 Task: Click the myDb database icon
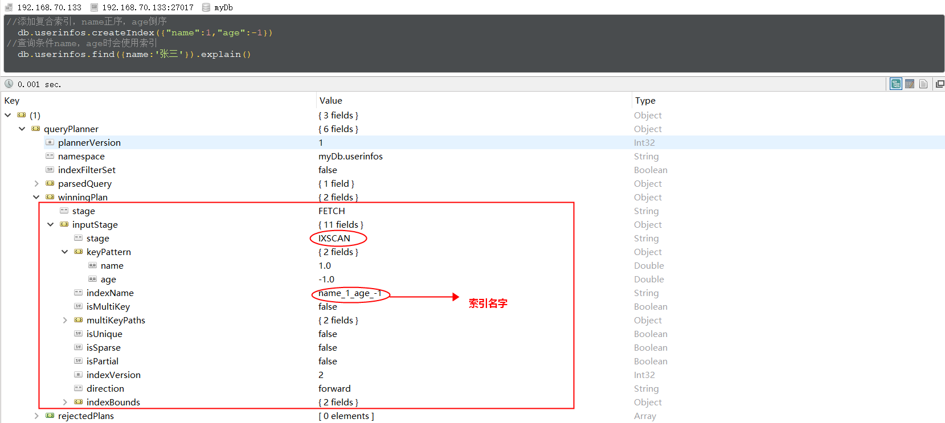tap(206, 7)
